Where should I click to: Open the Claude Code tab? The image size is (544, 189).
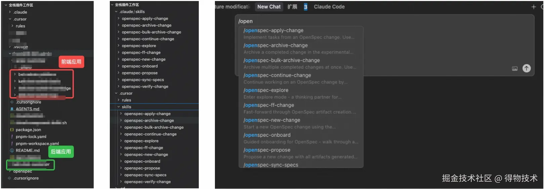(x=329, y=7)
